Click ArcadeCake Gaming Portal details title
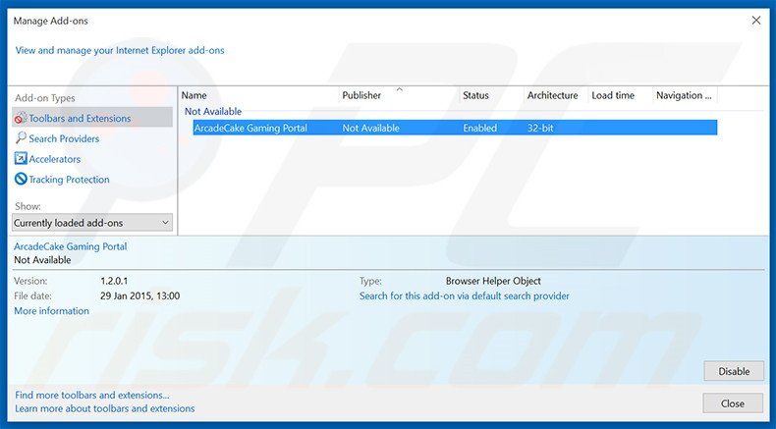This screenshot has height=429, width=776. [71, 246]
